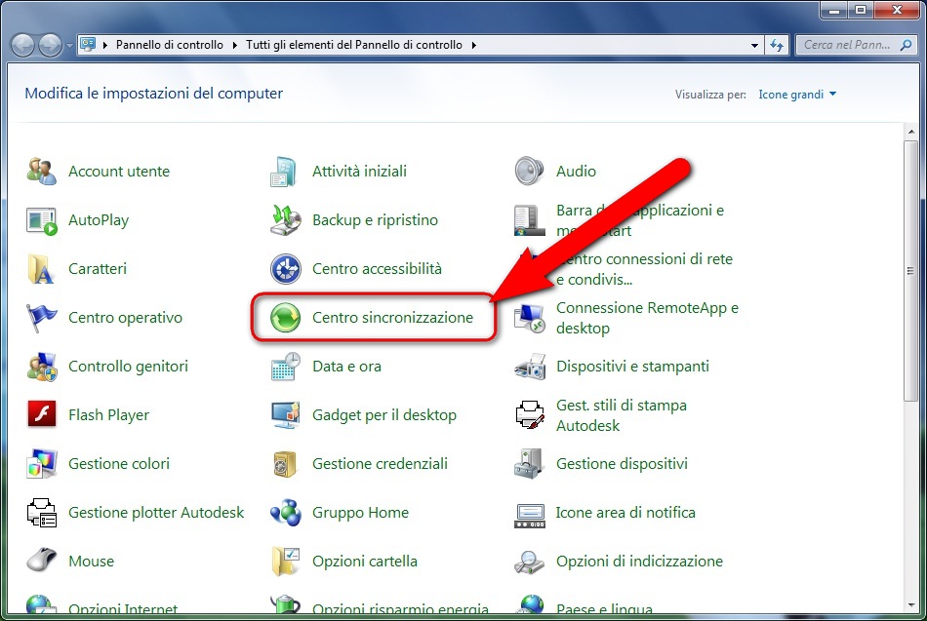The width and height of the screenshot is (927, 621).
Task: Open the Gruppo Home icon
Action: (x=285, y=513)
